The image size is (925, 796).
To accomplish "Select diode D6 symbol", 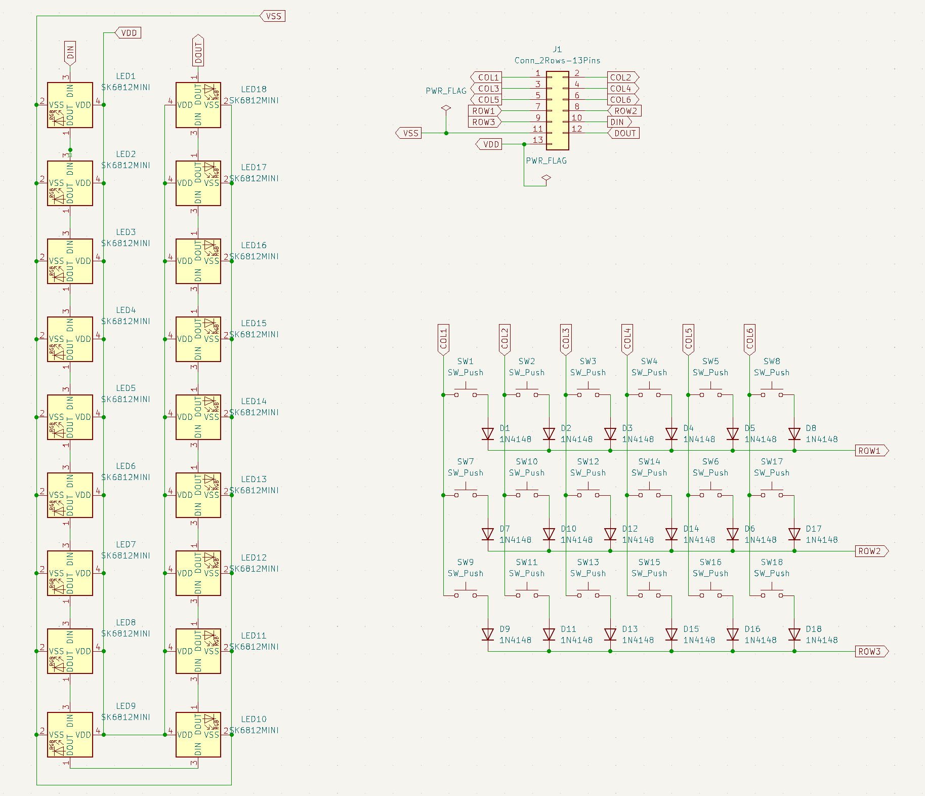I will (x=733, y=534).
